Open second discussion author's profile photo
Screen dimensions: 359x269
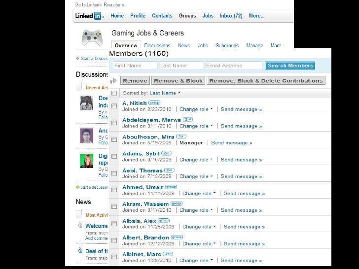pyautogui.click(x=87, y=135)
